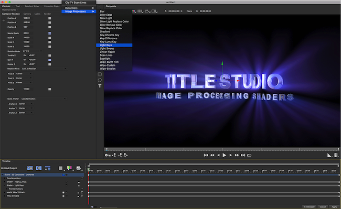
Task: Fast forward using the double-right arrows button
Action: click(237, 155)
